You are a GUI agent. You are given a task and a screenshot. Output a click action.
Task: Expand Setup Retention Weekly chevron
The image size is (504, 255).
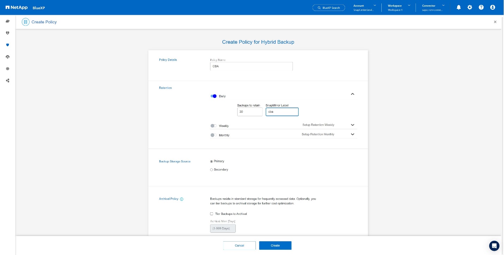point(352,125)
